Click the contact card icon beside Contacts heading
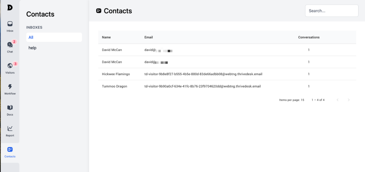The height and width of the screenshot is (172, 365). coord(99,11)
